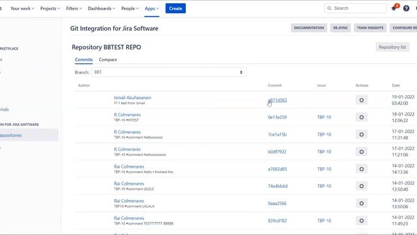Click the Repository list button

tap(392, 47)
